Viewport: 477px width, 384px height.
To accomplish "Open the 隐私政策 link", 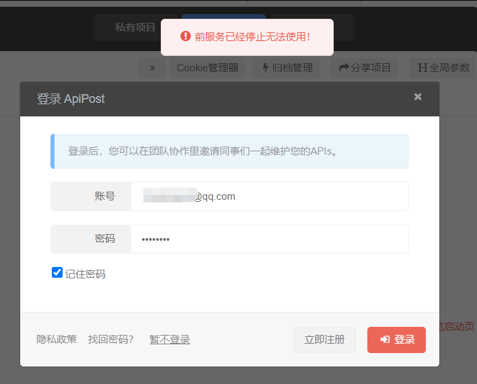I will pos(57,340).
